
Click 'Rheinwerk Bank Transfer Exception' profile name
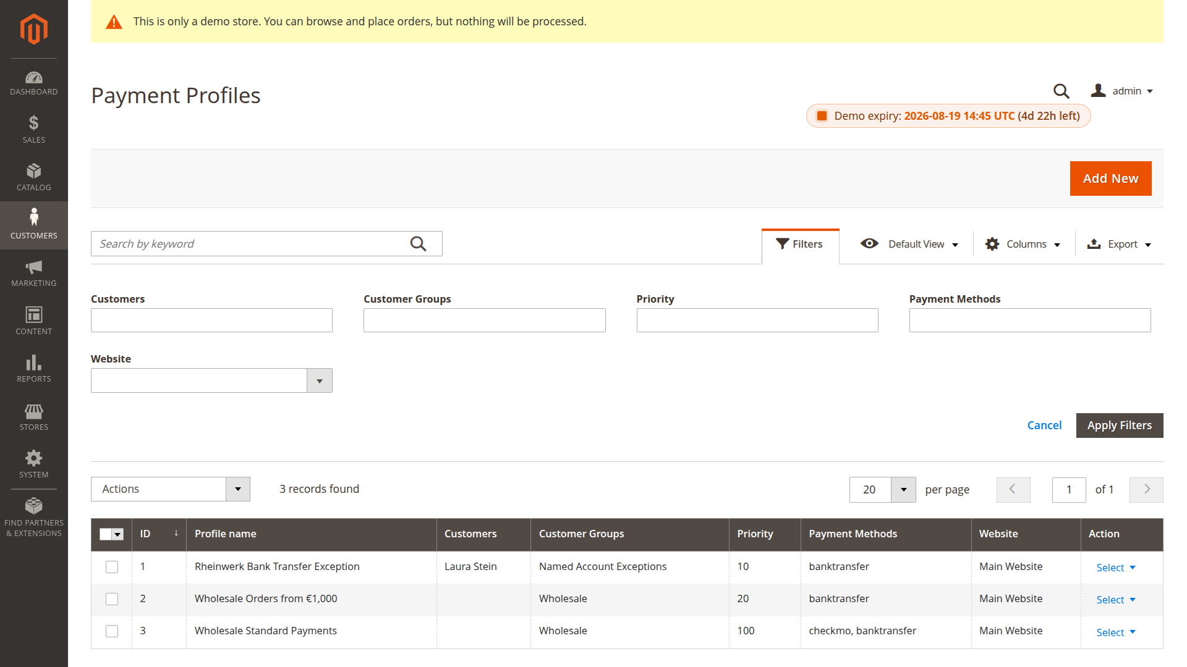277,567
